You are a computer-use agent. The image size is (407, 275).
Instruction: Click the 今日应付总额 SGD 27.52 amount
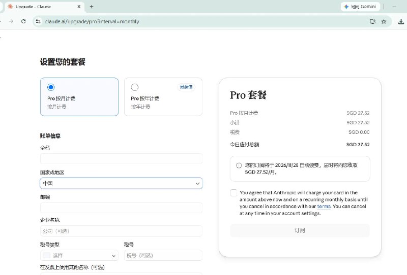coord(358,145)
